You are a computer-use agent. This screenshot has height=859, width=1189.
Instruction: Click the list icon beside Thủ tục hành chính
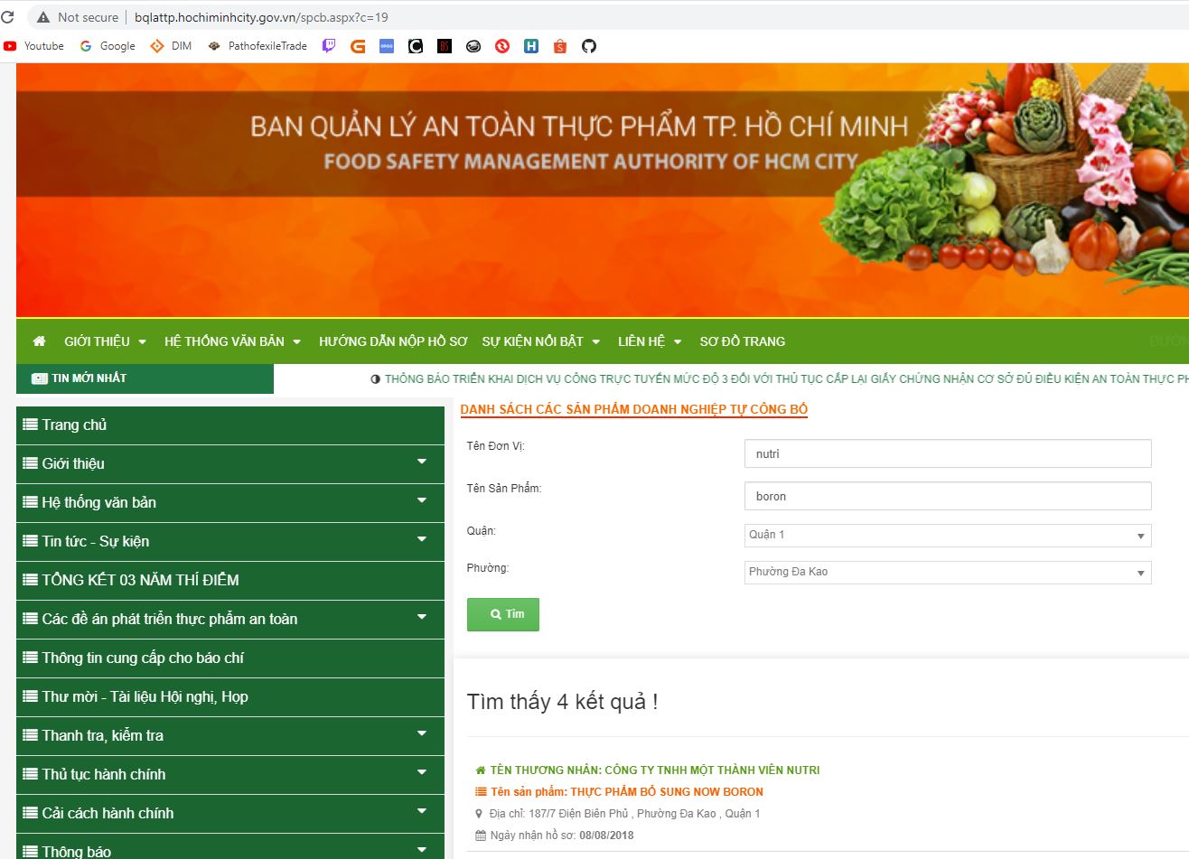pyautogui.click(x=31, y=774)
